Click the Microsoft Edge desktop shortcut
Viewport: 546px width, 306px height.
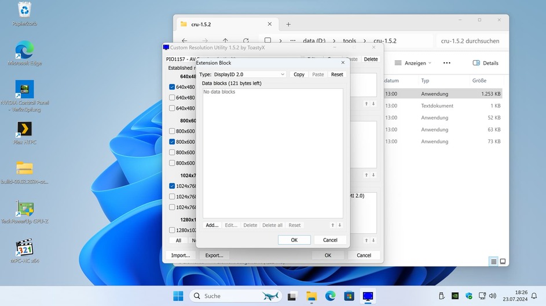pos(24,50)
